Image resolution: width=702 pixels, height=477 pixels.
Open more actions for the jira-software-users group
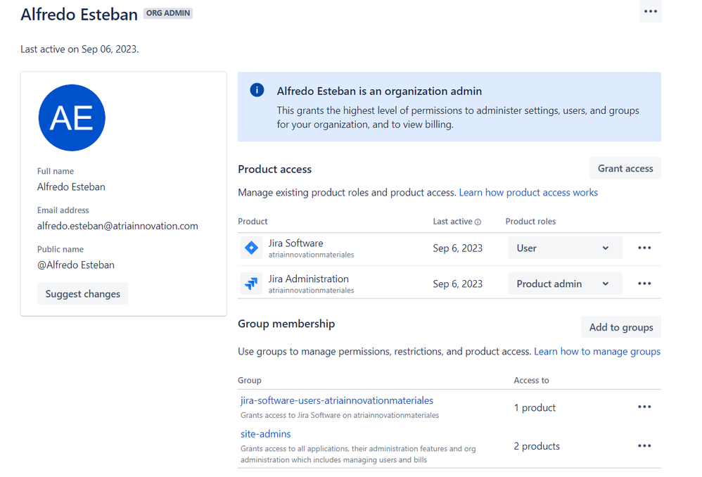pyautogui.click(x=644, y=407)
